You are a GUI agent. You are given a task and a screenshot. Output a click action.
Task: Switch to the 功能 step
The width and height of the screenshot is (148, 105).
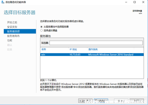click(10, 40)
